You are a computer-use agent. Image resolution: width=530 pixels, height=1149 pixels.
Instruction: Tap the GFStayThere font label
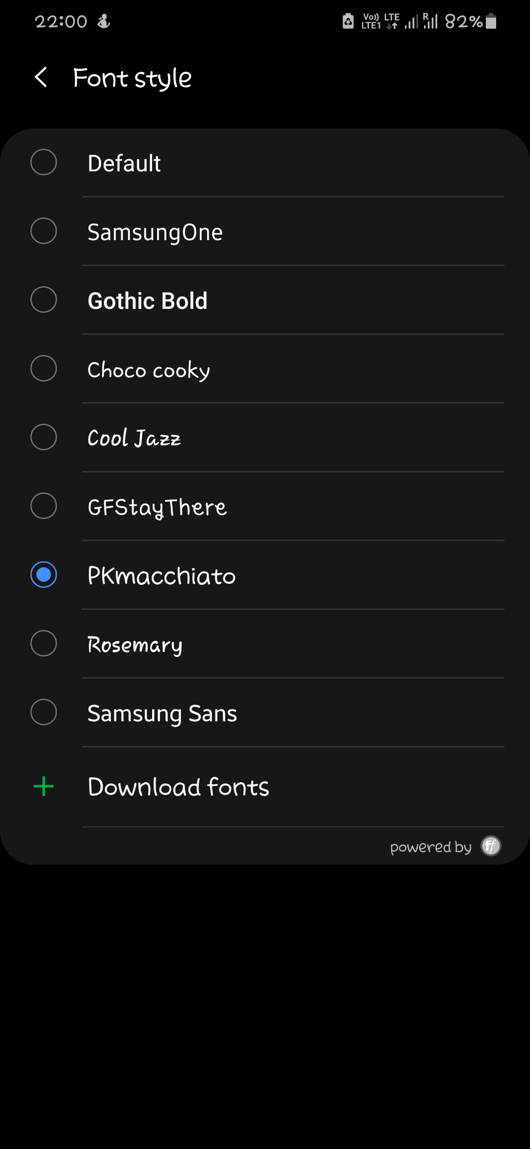click(x=157, y=507)
